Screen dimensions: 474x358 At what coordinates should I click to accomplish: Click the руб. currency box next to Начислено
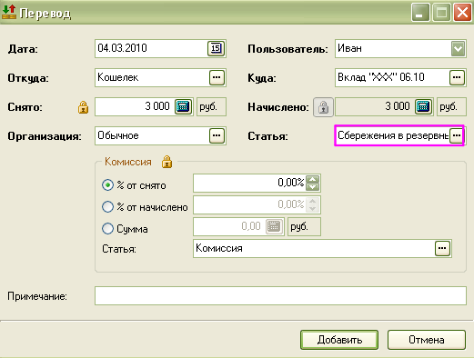[x=451, y=106]
